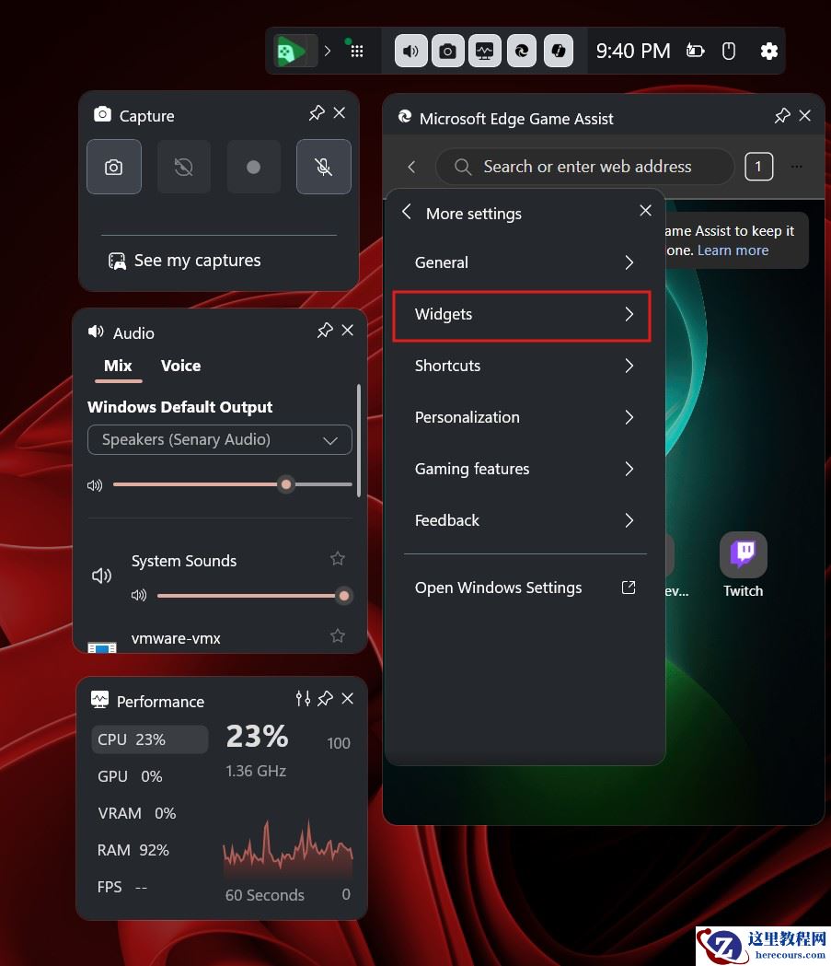Select General in More settings

pyautogui.click(x=522, y=262)
